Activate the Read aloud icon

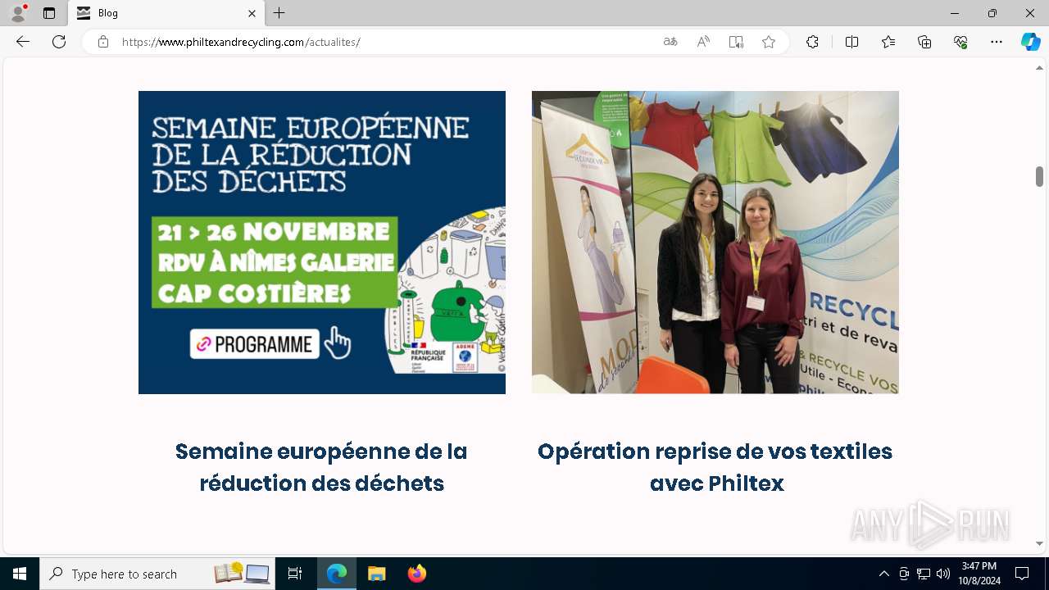[x=703, y=42]
